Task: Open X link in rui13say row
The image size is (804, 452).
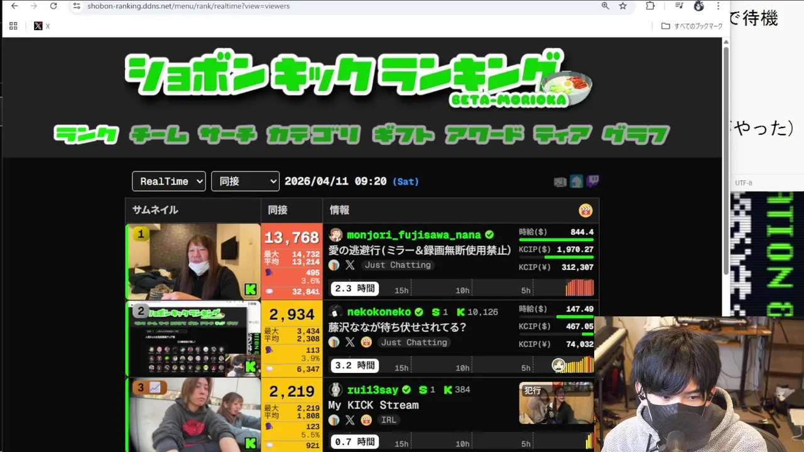Action: pos(350,420)
